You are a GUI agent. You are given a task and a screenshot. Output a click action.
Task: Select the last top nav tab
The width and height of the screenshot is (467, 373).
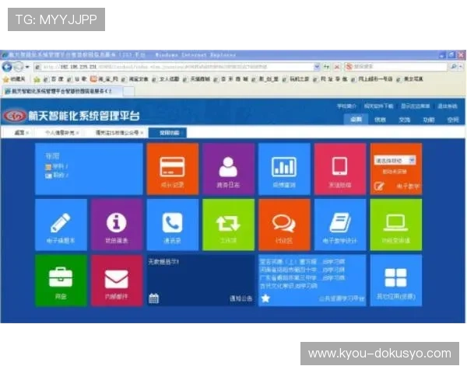pos(453,120)
